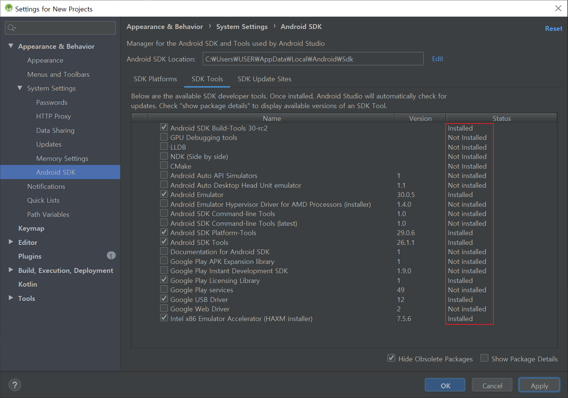Viewport: 568px width, 398px height.
Task: Click the Android Studio logo in title bar
Action: click(x=8, y=8)
